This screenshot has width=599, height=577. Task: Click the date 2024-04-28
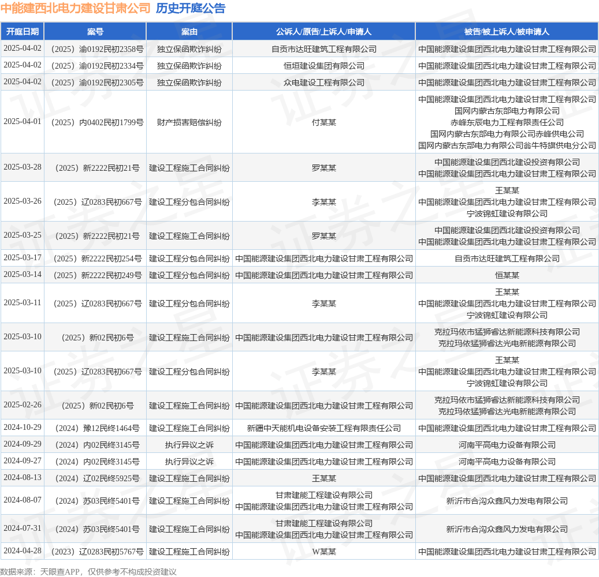pos(23,551)
